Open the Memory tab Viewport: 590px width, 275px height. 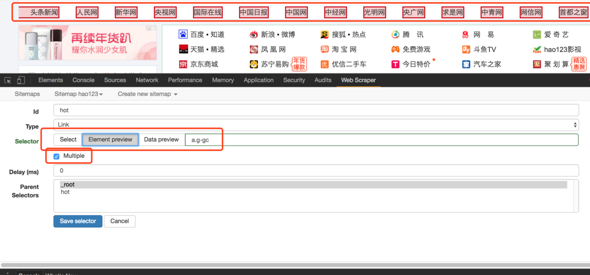[x=223, y=80]
